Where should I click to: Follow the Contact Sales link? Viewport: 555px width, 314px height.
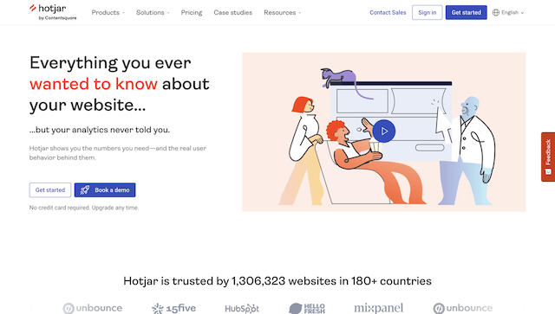tap(388, 13)
